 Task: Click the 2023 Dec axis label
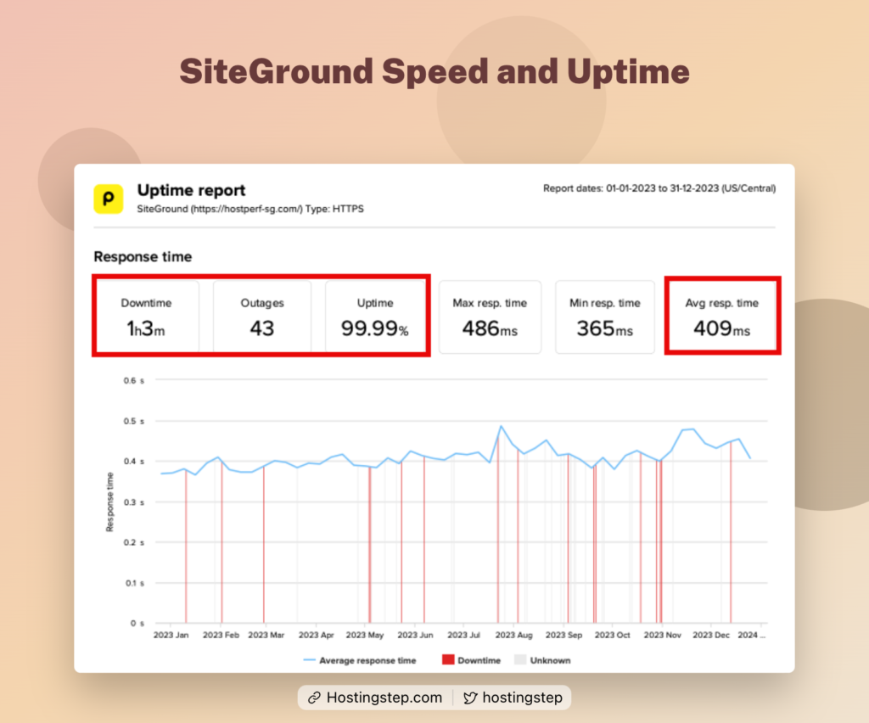tap(711, 635)
